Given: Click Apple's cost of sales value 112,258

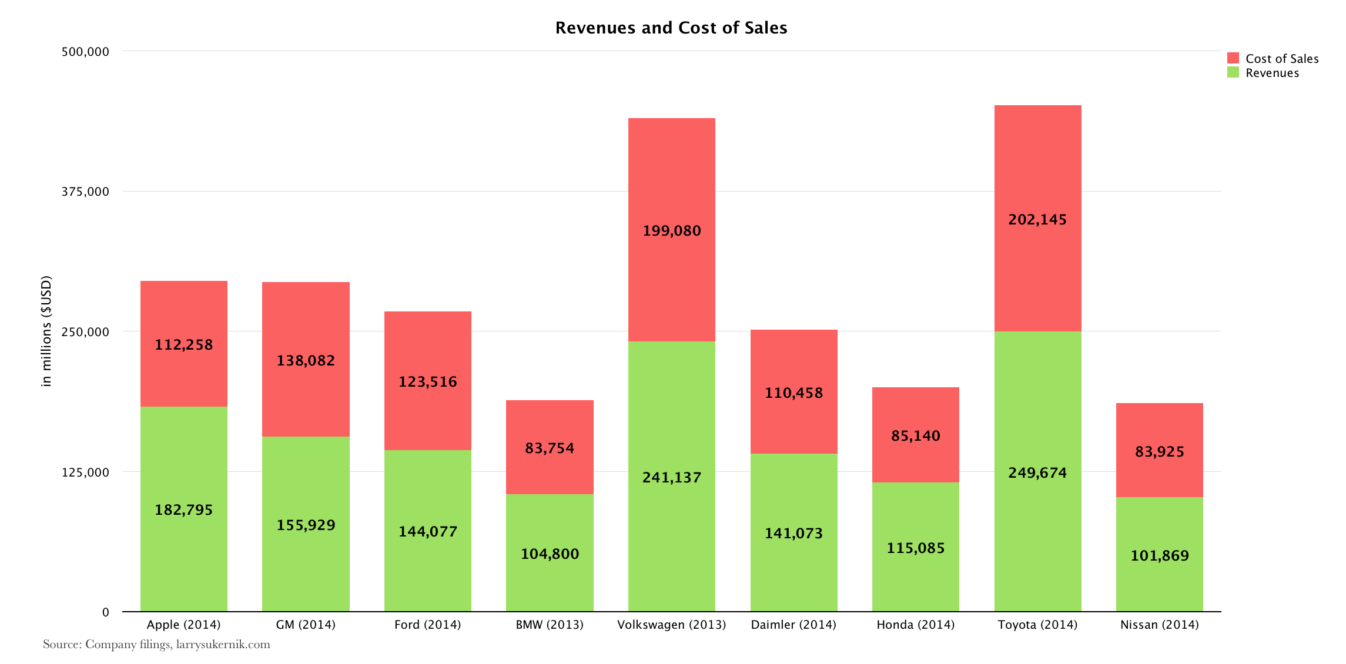Looking at the screenshot, I should tap(184, 344).
